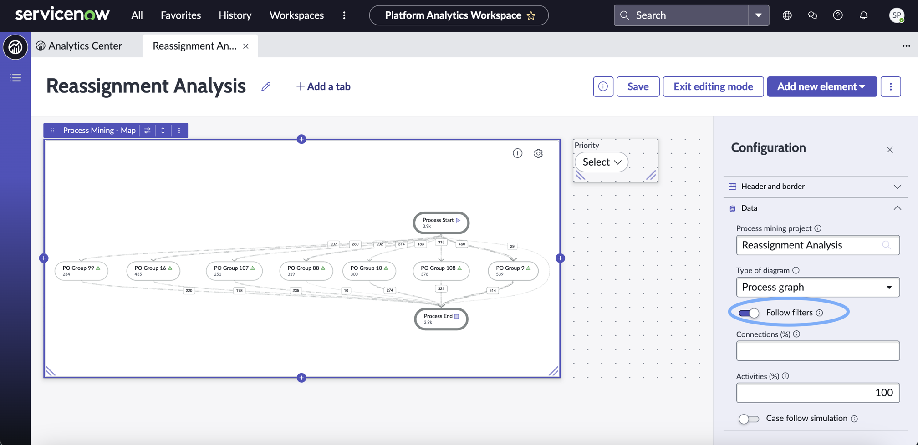
Task: Open the Type of diagram dropdown
Action: (x=818, y=287)
